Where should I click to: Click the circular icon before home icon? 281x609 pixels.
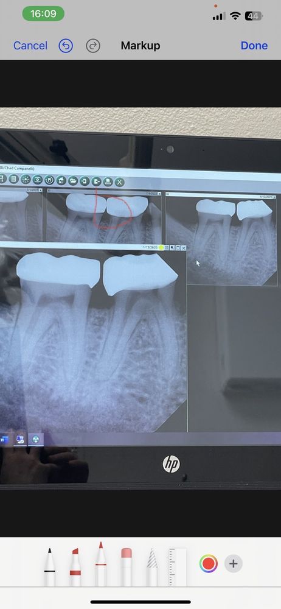click(49, 180)
